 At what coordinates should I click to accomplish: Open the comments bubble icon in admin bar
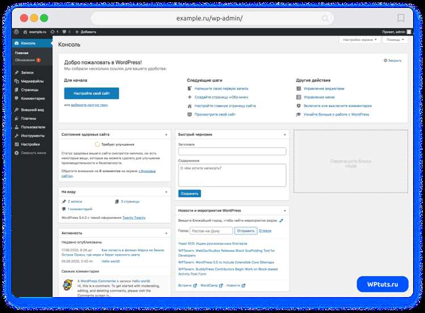64,32
